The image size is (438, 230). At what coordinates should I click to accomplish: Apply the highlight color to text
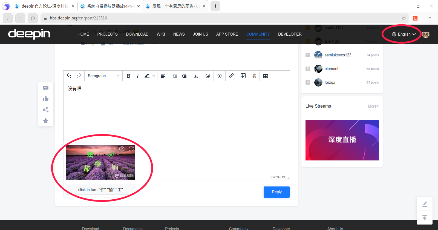(x=147, y=76)
